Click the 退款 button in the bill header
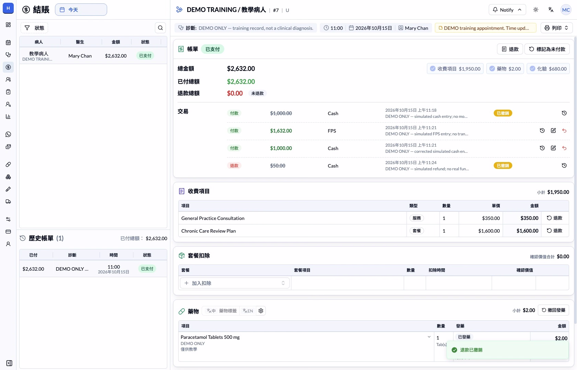Viewport: 577px width, 370px height. pos(510,49)
